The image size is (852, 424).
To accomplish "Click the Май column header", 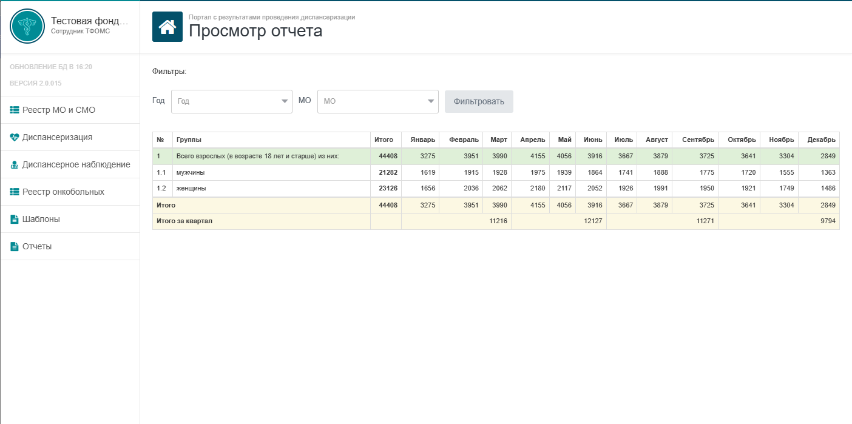I will click(x=563, y=140).
